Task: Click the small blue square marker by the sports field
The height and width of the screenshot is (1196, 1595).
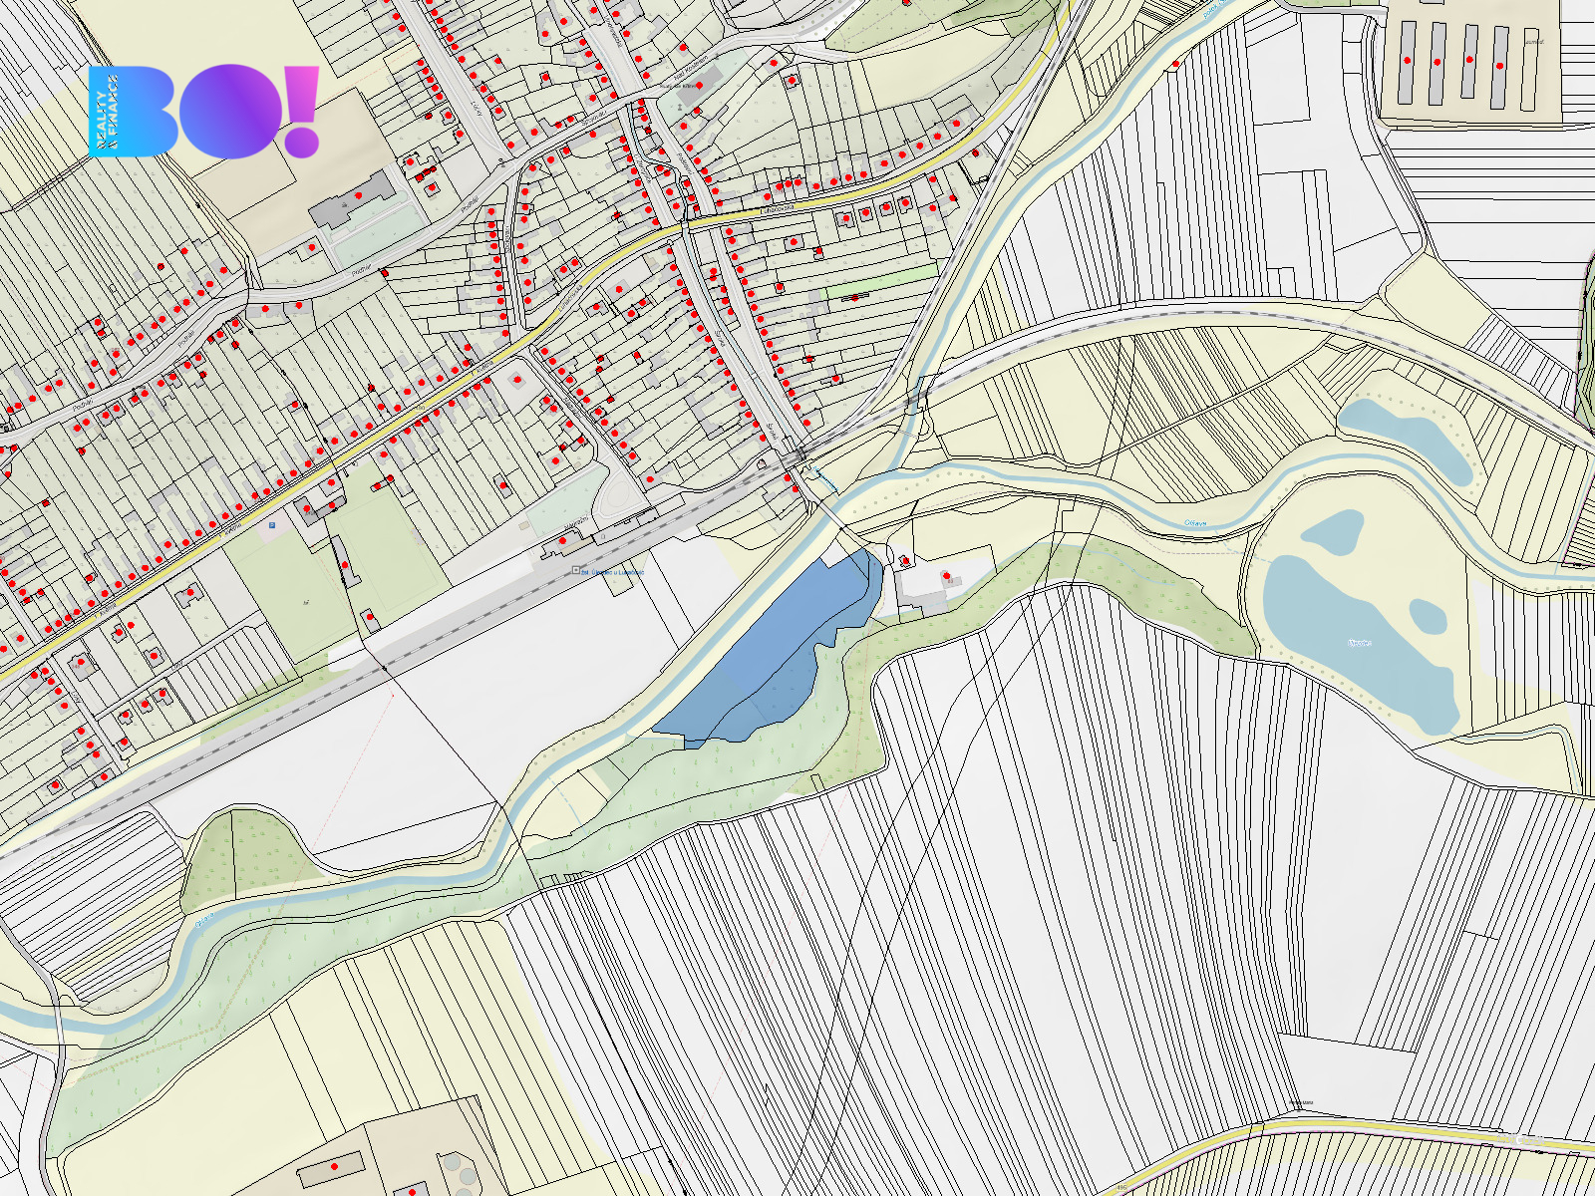Action: point(272,524)
